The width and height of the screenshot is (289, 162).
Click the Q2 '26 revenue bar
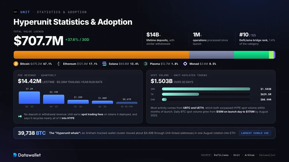(x=102, y=102)
